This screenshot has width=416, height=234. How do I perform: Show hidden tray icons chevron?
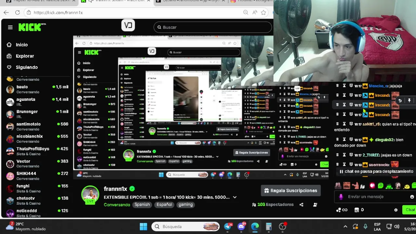tap(345, 227)
